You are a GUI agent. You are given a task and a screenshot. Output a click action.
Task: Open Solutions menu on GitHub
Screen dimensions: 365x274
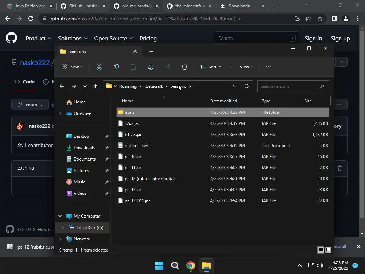point(73,39)
